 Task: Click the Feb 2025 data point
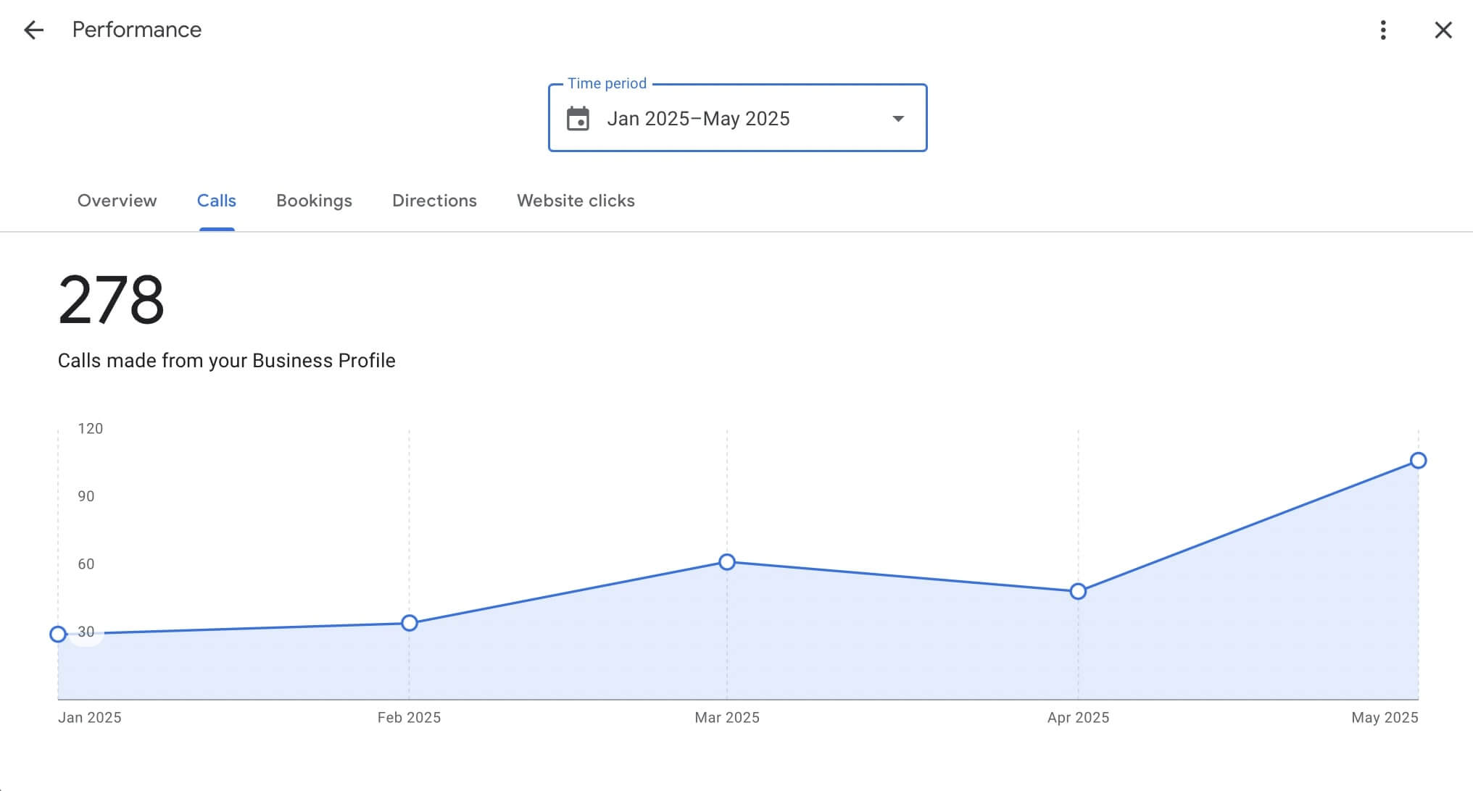tap(410, 623)
